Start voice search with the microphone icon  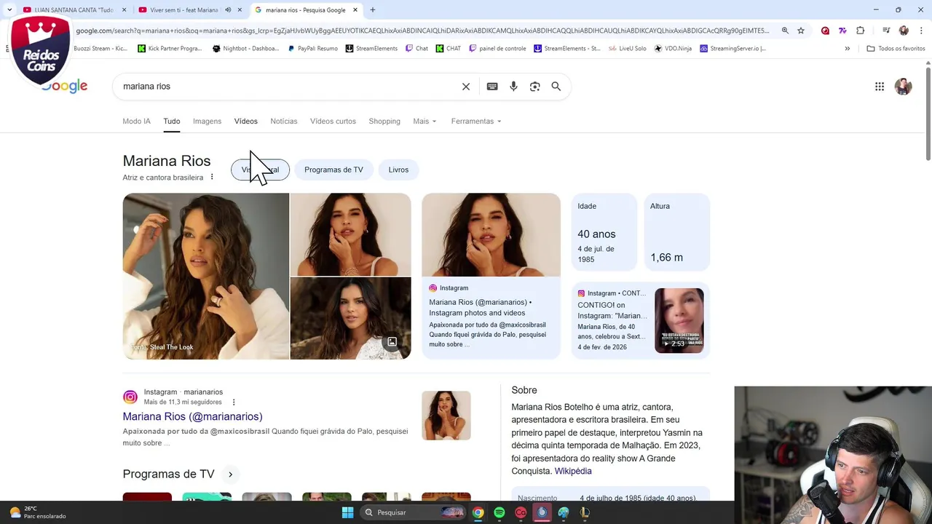513,87
